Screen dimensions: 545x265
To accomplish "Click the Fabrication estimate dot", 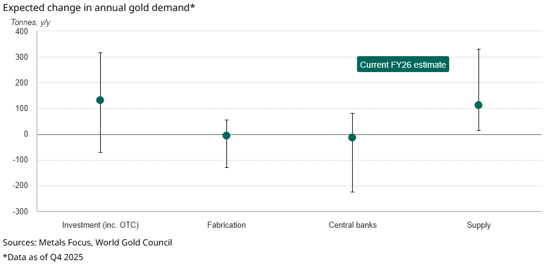I will point(226,136).
